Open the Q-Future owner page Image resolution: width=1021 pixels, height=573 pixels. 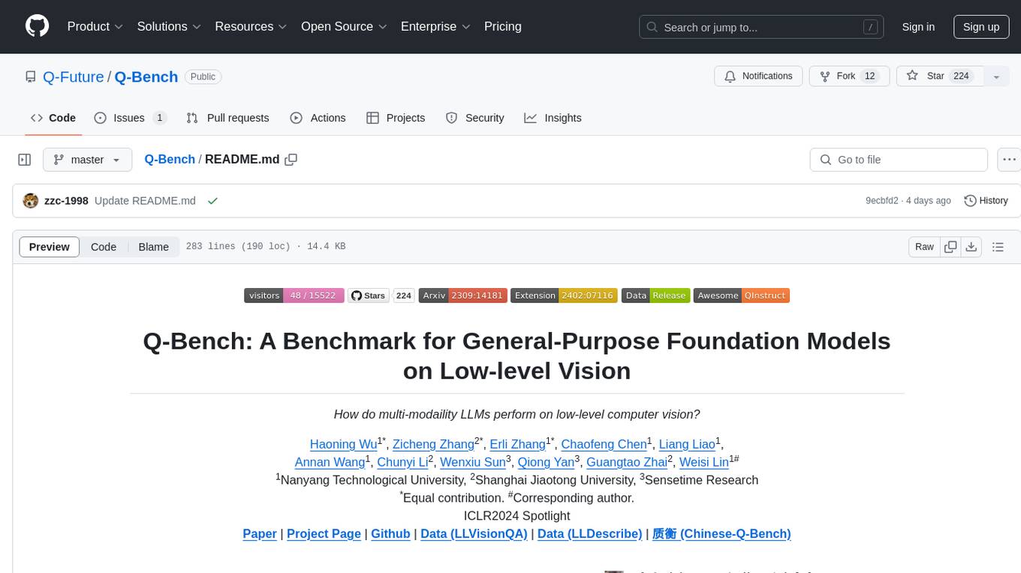(x=74, y=76)
